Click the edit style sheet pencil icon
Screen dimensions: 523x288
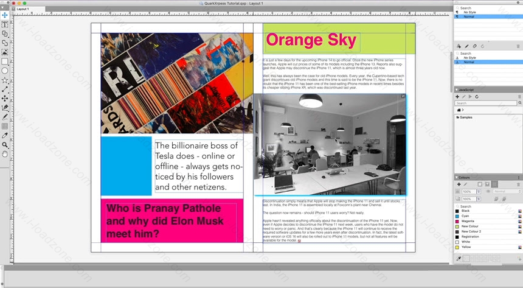click(x=466, y=46)
